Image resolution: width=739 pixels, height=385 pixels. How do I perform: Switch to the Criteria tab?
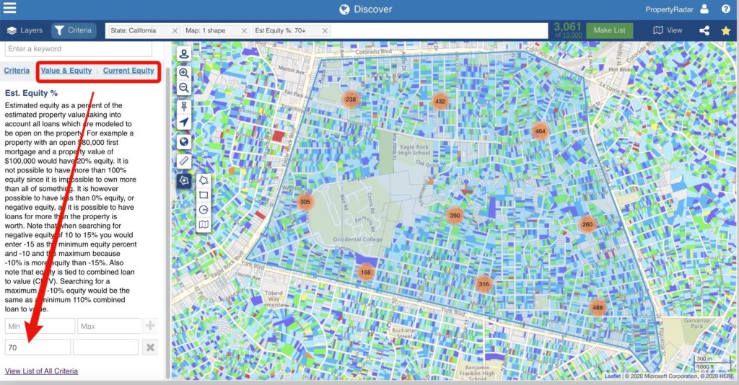click(x=73, y=30)
